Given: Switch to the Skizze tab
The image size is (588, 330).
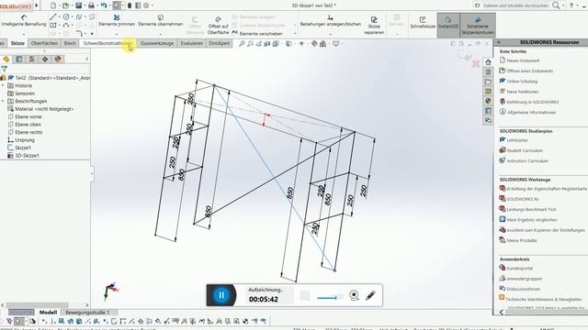Looking at the screenshot, I should coord(17,43).
